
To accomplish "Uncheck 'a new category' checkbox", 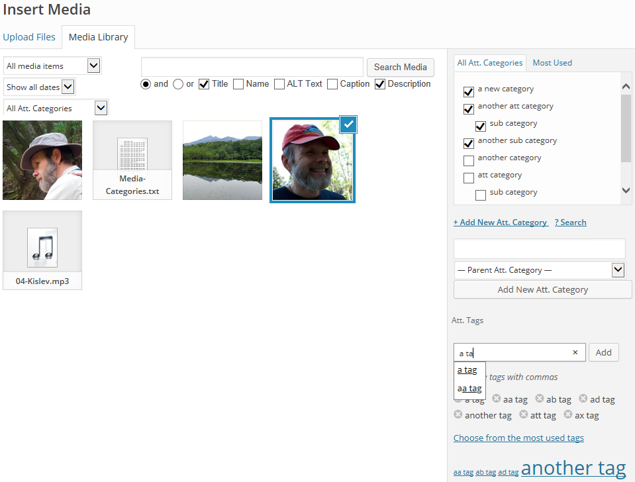I will coord(469,91).
